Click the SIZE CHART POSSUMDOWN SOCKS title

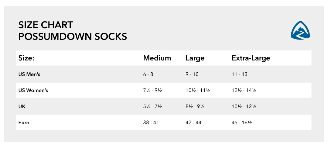click(73, 31)
